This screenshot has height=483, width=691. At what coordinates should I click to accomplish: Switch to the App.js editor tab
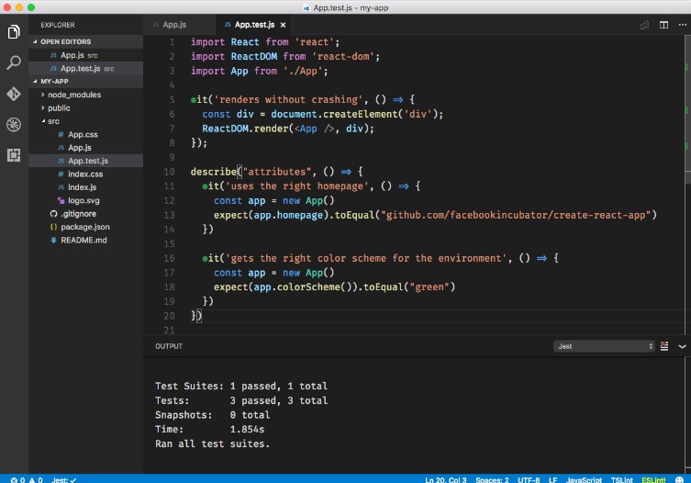(174, 24)
